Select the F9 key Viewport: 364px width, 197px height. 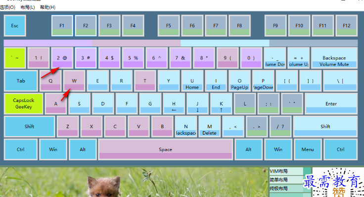pos(275,26)
